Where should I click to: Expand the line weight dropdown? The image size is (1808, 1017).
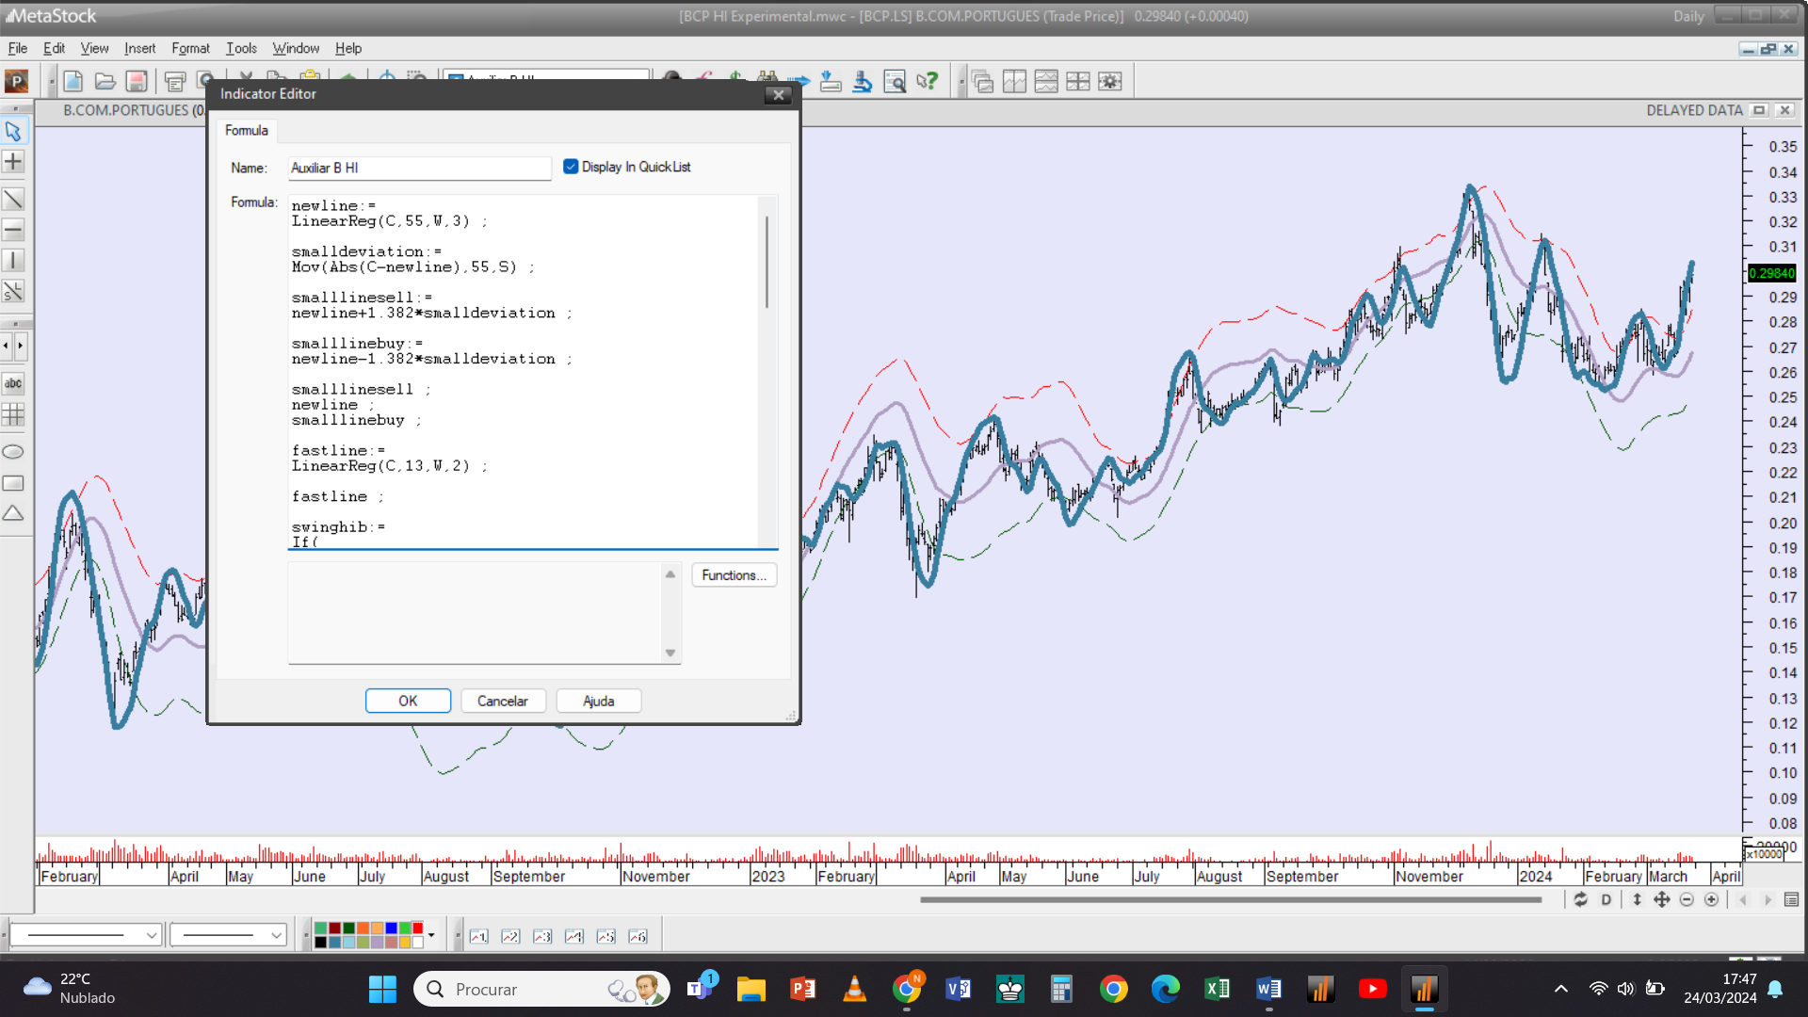pos(276,935)
